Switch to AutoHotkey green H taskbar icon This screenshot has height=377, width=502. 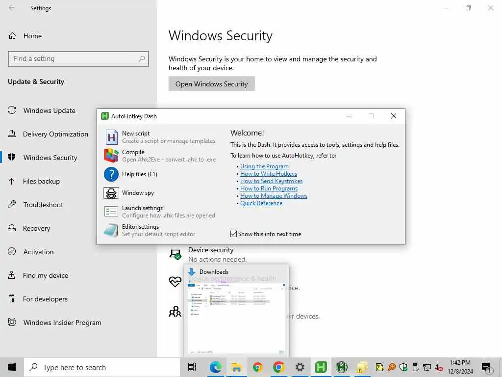[321, 367]
